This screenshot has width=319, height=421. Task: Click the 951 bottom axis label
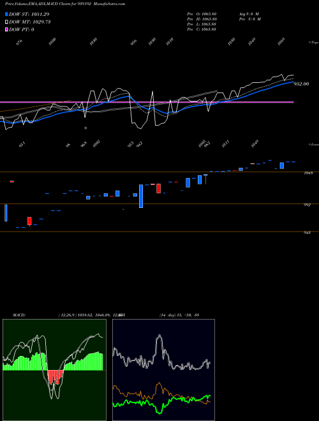pyautogui.click(x=22, y=145)
